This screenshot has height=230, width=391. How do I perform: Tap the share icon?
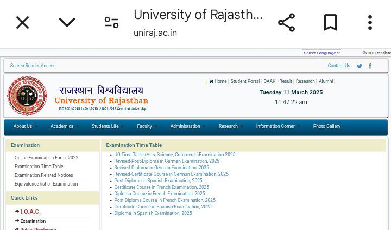pyautogui.click(x=286, y=23)
